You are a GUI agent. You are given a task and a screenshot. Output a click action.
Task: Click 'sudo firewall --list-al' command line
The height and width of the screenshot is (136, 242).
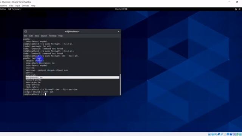pos(48,44)
